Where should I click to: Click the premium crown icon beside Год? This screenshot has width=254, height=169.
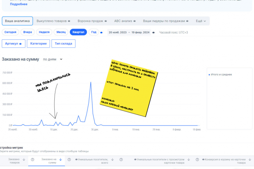click(x=101, y=32)
